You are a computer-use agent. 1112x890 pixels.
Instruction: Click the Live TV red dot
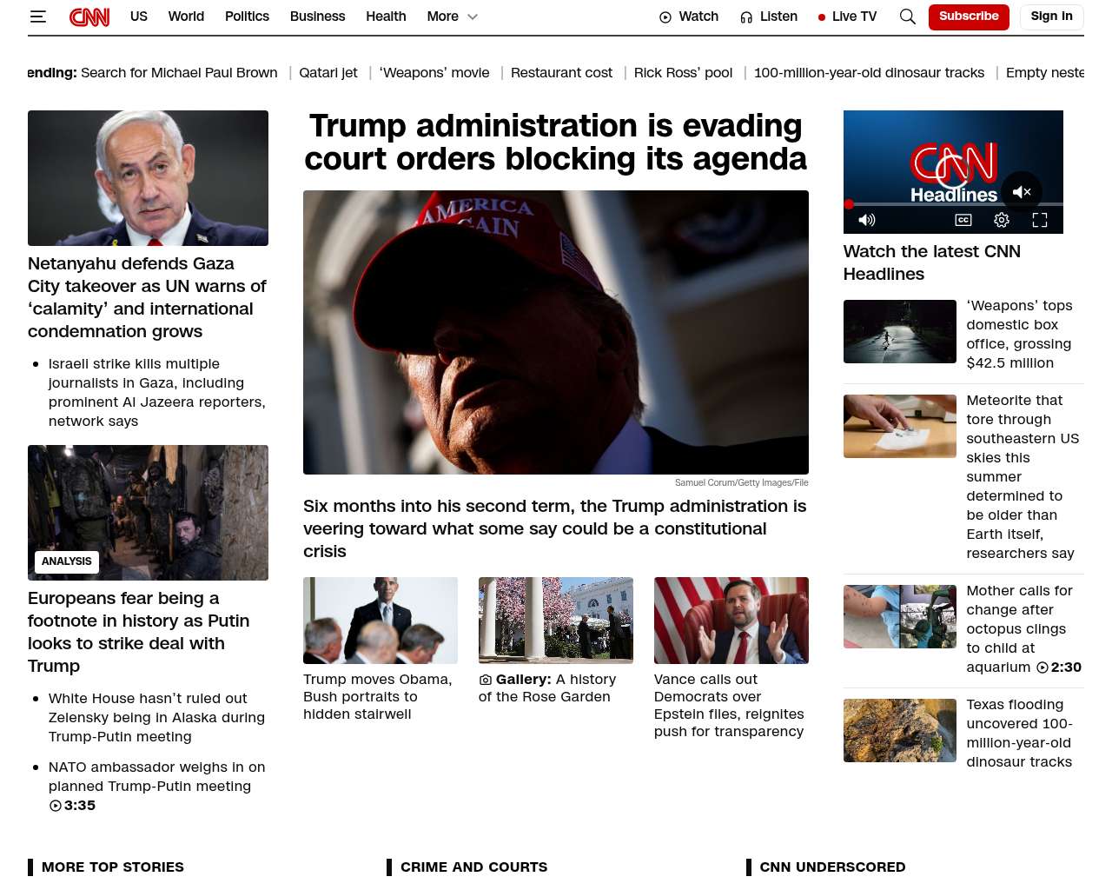click(x=822, y=17)
